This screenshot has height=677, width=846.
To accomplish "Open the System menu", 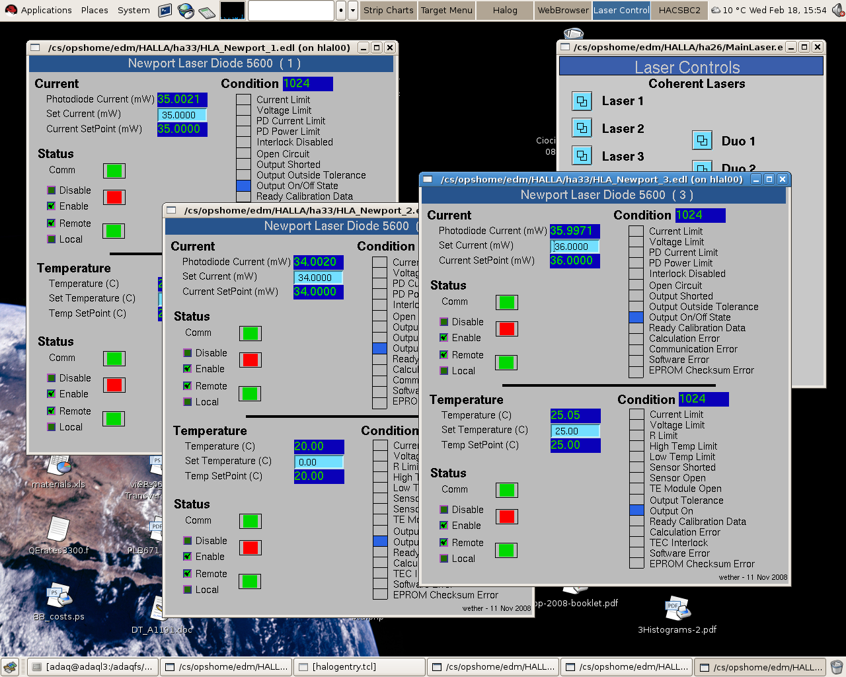I will tap(134, 10).
